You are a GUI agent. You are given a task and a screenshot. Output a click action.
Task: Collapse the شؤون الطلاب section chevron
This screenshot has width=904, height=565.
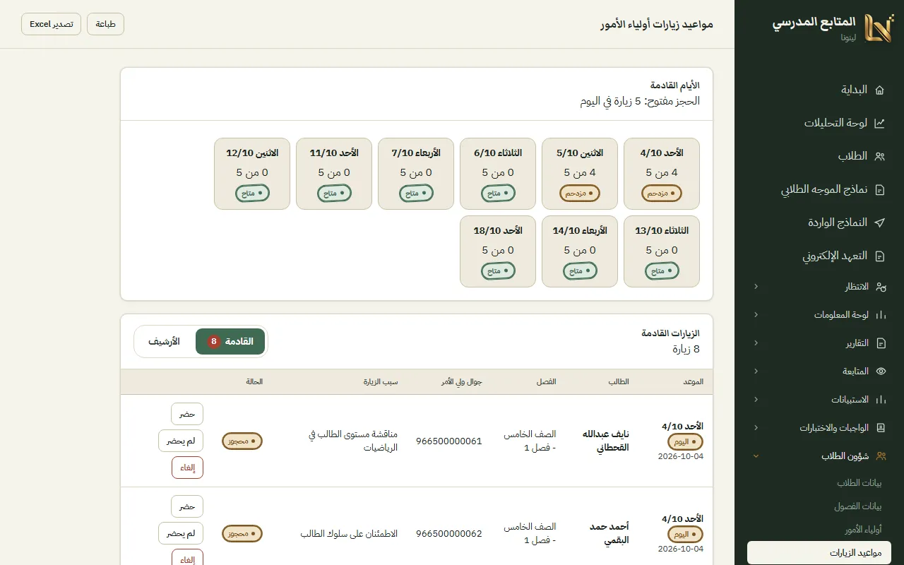(756, 456)
